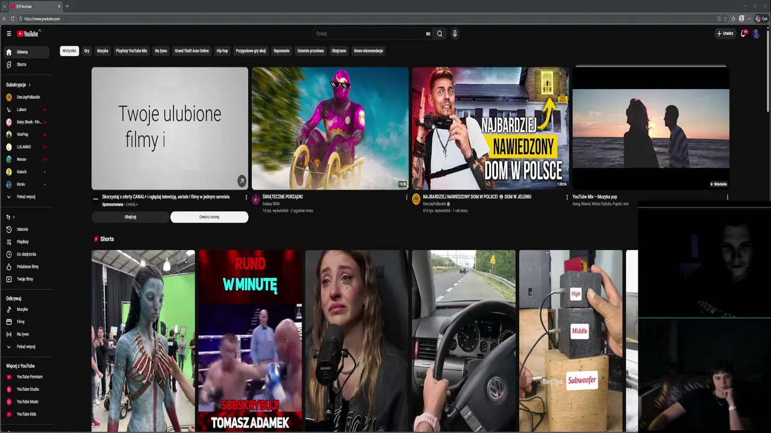Open Playlisty in the sidebar
Image resolution: width=771 pixels, height=433 pixels.
pyautogui.click(x=27, y=242)
